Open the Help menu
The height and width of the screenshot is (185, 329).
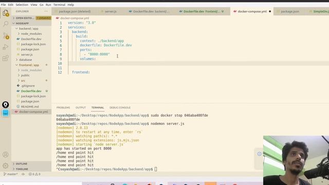(x=71, y=5)
